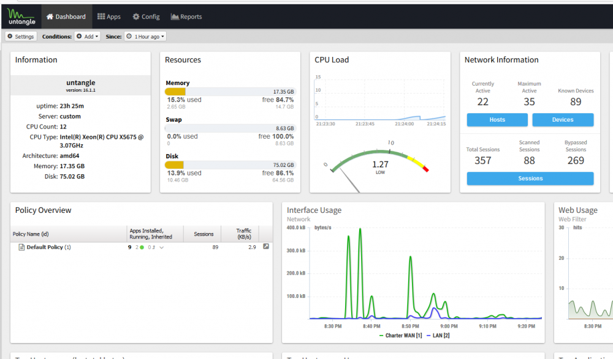Click the CPU load gauge
The width and height of the screenshot is (613, 359).
pos(379,166)
